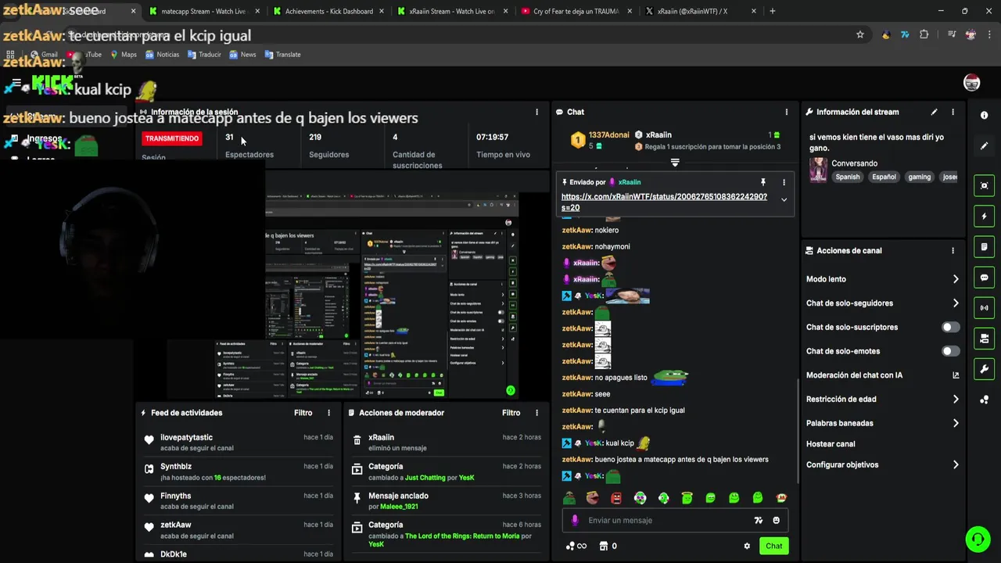Click the note page icon in right sidebar
Viewport: 1001px width, 563px height.
[x=984, y=247]
